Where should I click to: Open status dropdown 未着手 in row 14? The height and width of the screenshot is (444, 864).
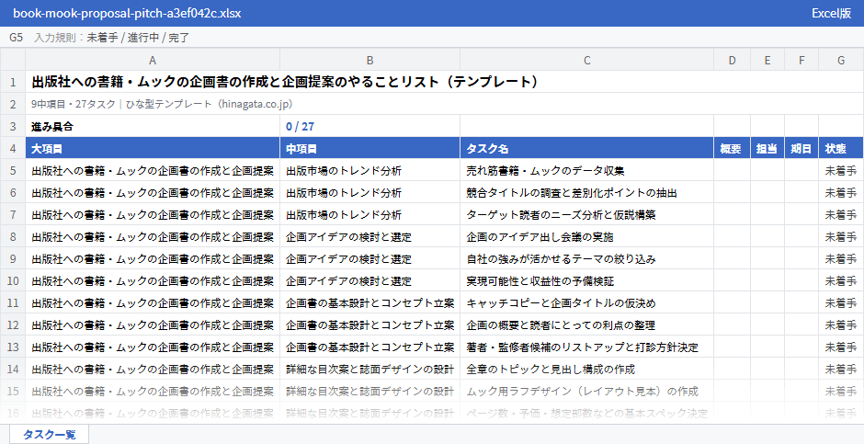pos(841,369)
